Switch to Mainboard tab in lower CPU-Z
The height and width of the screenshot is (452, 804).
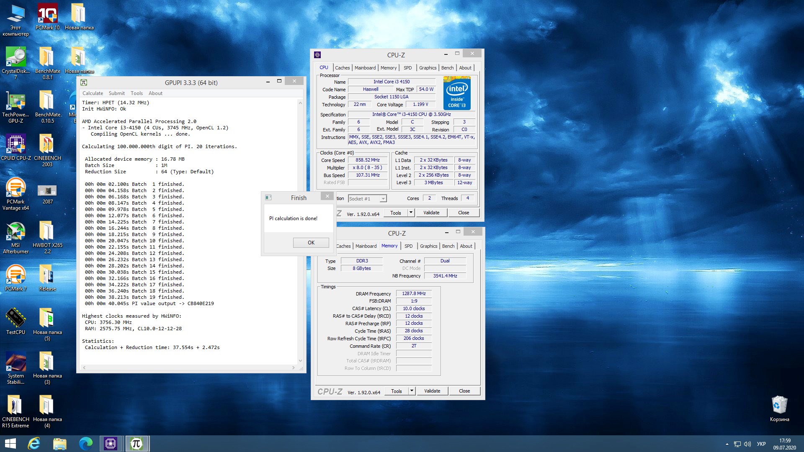pyautogui.click(x=366, y=246)
